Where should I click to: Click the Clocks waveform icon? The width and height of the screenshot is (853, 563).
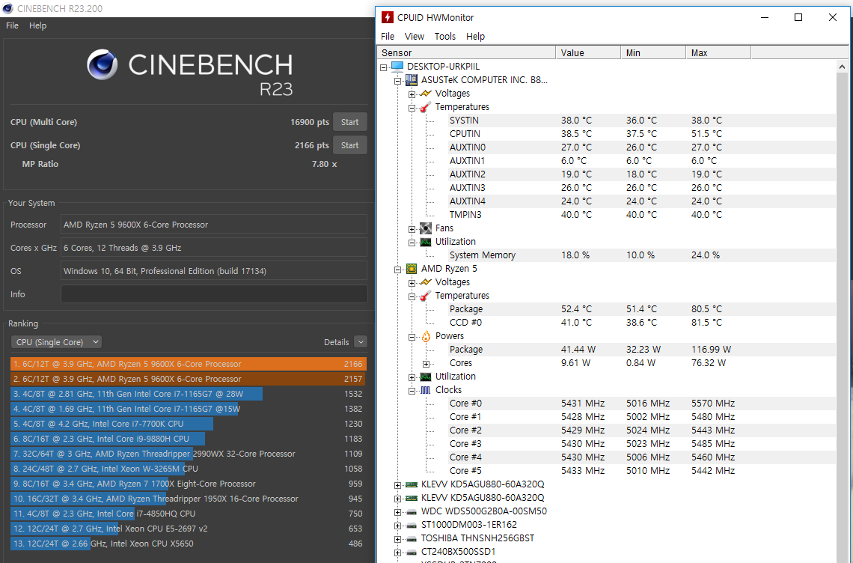426,390
